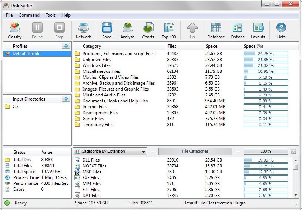
Task: Sort by the Space column header
Action: pyautogui.click(x=223, y=46)
